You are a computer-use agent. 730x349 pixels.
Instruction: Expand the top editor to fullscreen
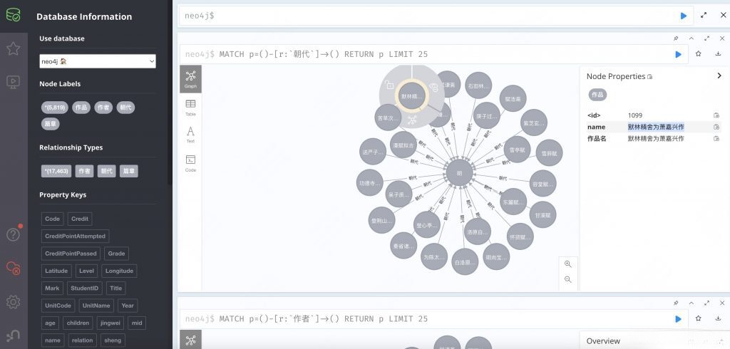[704, 16]
